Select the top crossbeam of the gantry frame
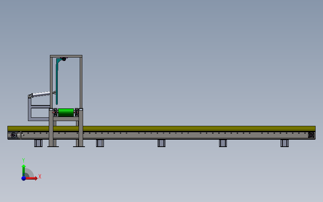 [66, 56]
